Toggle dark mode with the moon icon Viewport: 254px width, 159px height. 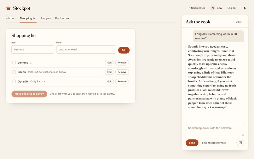pyautogui.click(x=245, y=8)
